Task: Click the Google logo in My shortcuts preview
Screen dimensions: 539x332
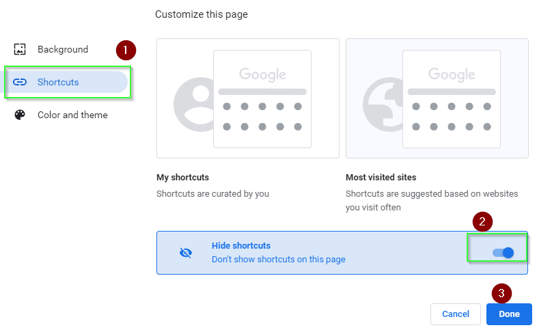Action: 262,74
